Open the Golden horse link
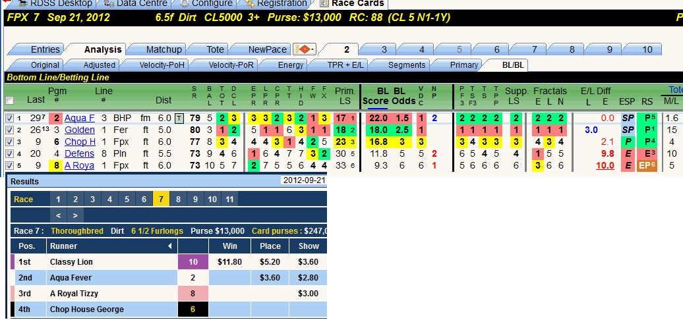 80,130
